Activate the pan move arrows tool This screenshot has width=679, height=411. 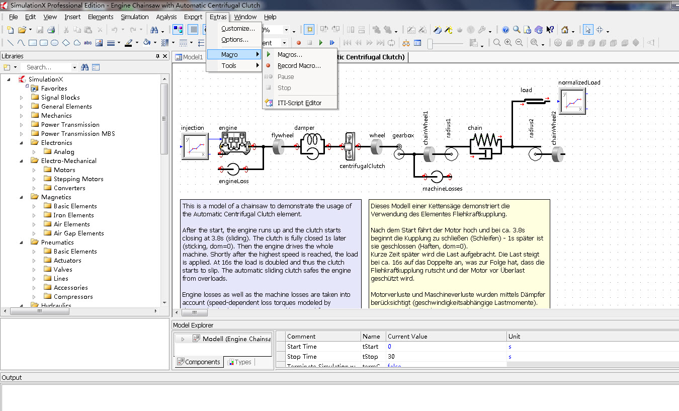(600, 30)
